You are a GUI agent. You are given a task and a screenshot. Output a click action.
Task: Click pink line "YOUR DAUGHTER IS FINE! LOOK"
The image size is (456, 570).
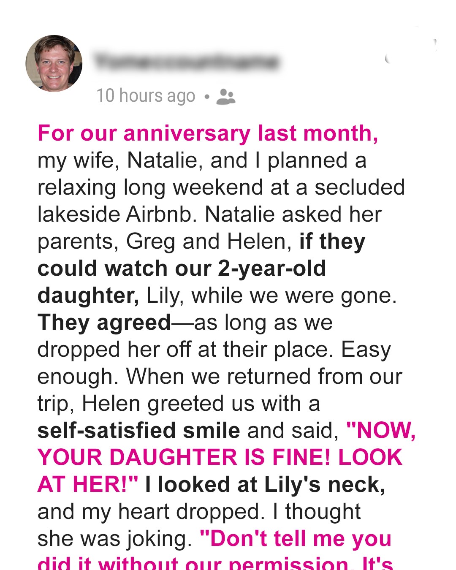pyautogui.click(x=220, y=458)
